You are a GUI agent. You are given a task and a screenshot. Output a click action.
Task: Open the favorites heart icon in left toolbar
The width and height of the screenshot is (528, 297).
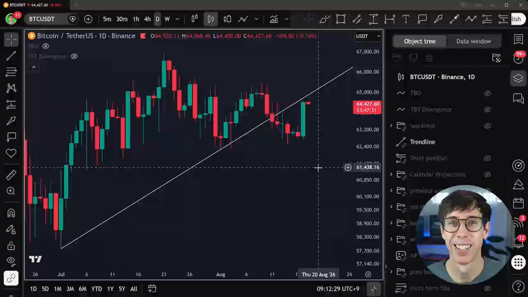11,153
